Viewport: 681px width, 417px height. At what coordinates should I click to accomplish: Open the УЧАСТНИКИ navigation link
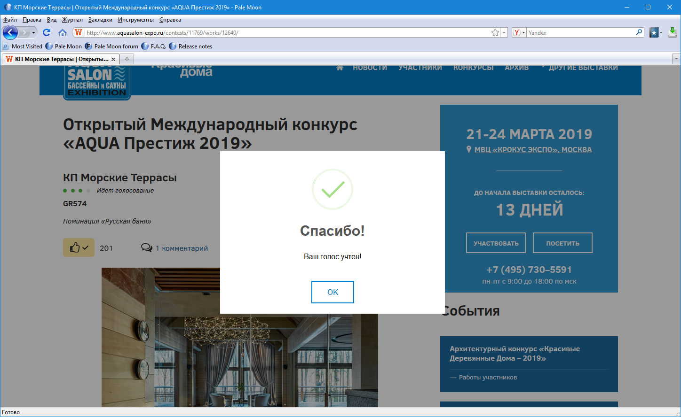[420, 68]
